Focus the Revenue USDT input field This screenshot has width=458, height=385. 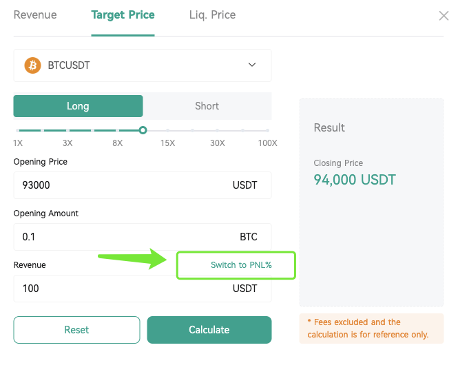point(143,289)
